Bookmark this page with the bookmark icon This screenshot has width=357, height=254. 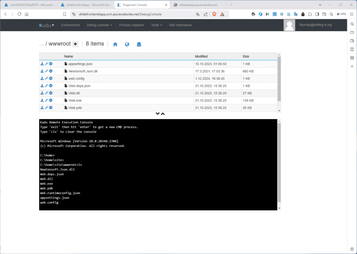(64, 14)
